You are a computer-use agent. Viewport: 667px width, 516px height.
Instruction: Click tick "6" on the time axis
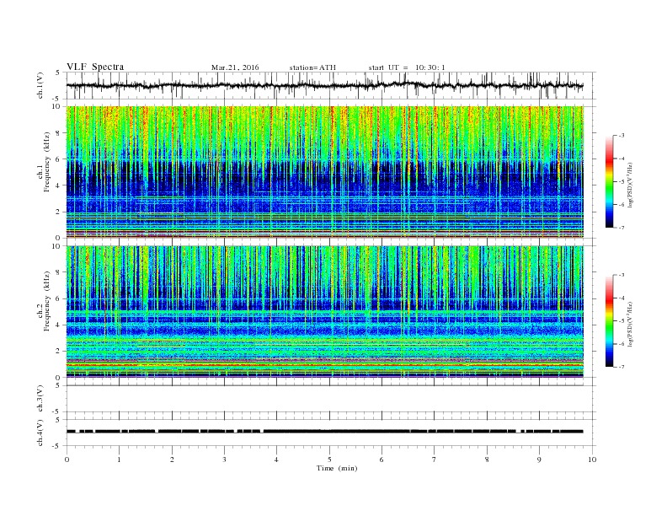coord(382,460)
